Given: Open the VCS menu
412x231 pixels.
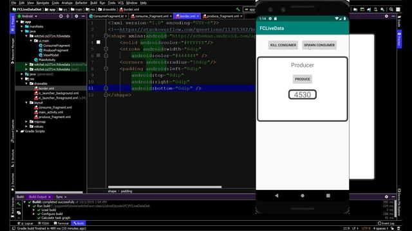Looking at the screenshot, I should pos(120,3).
